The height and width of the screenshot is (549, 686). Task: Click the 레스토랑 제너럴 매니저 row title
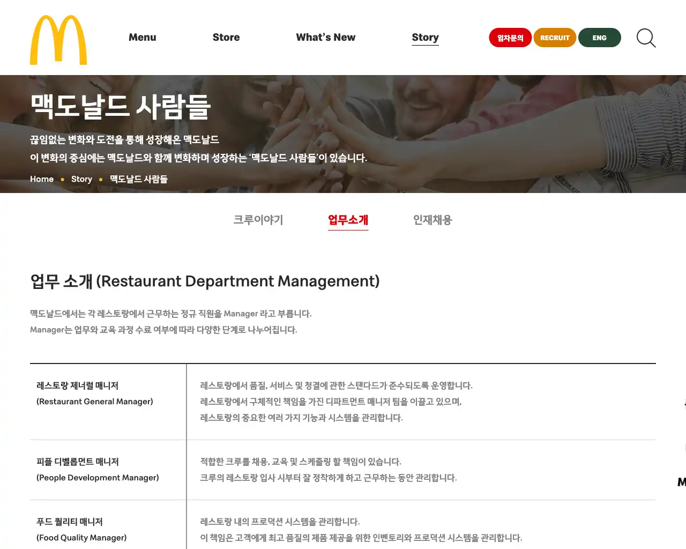[78, 385]
